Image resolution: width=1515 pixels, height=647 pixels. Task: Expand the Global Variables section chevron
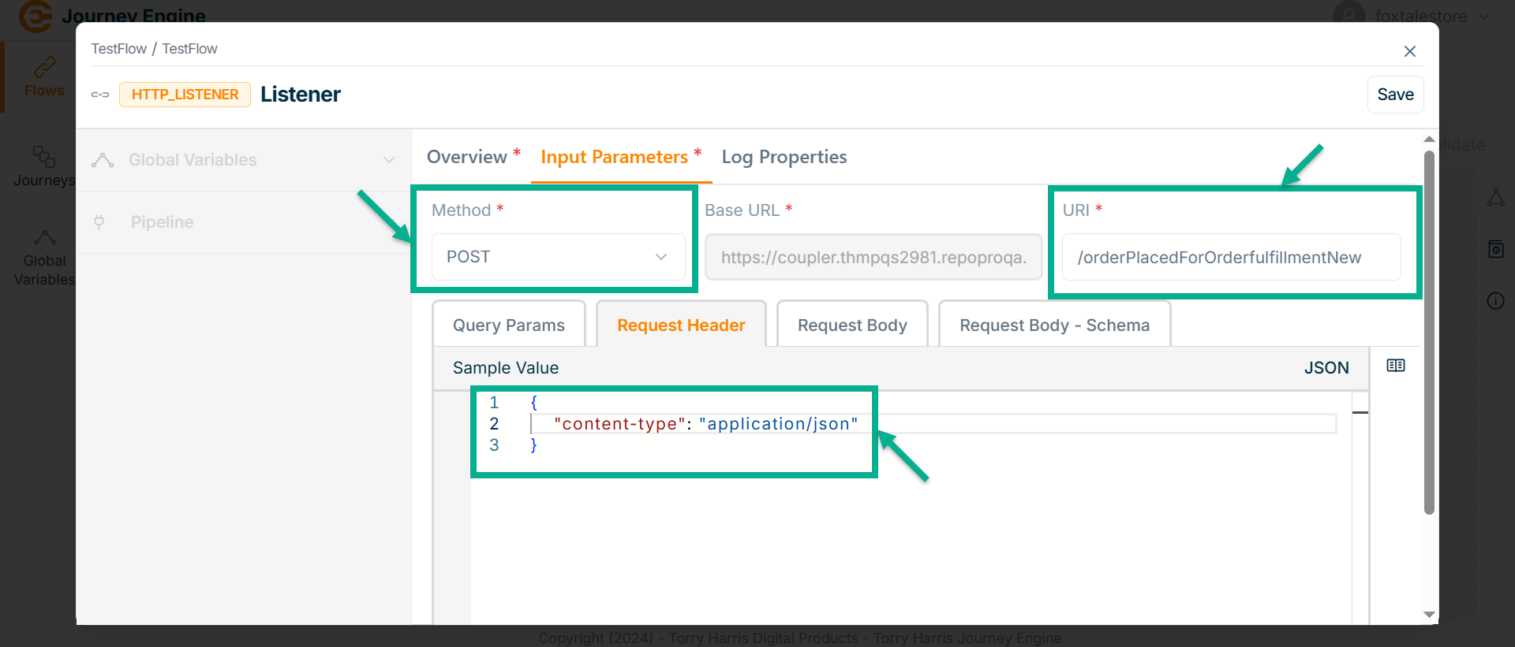point(389,160)
